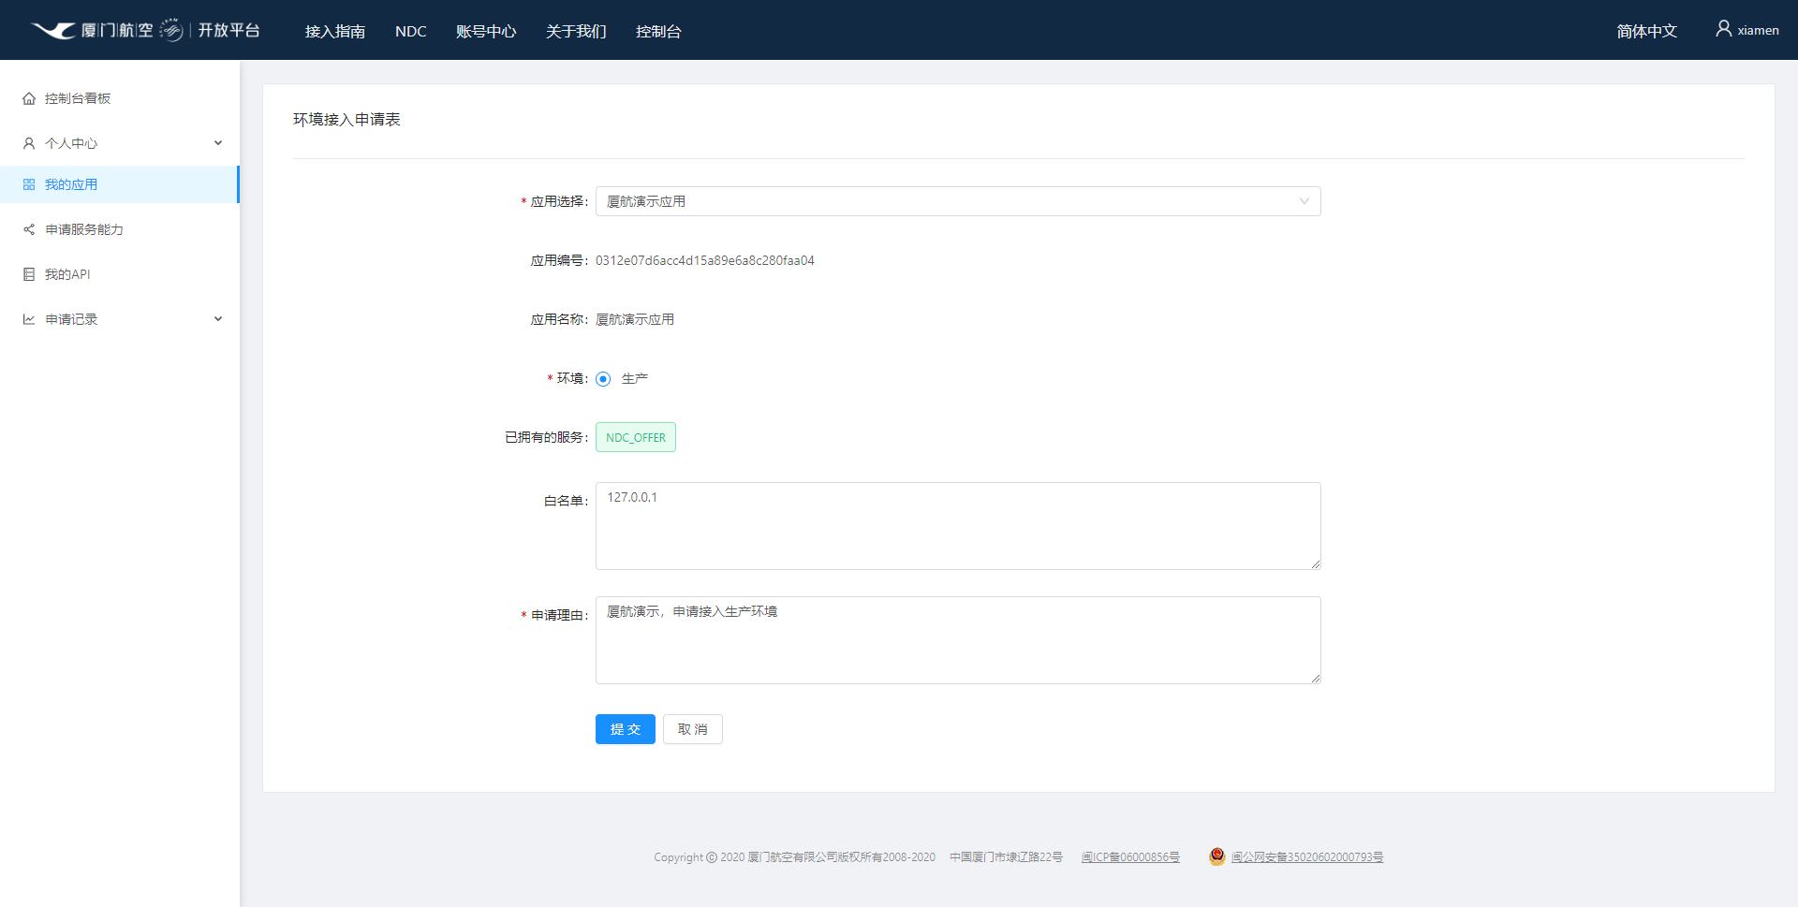Click the share icon beside 申请服务能力

coord(29,229)
